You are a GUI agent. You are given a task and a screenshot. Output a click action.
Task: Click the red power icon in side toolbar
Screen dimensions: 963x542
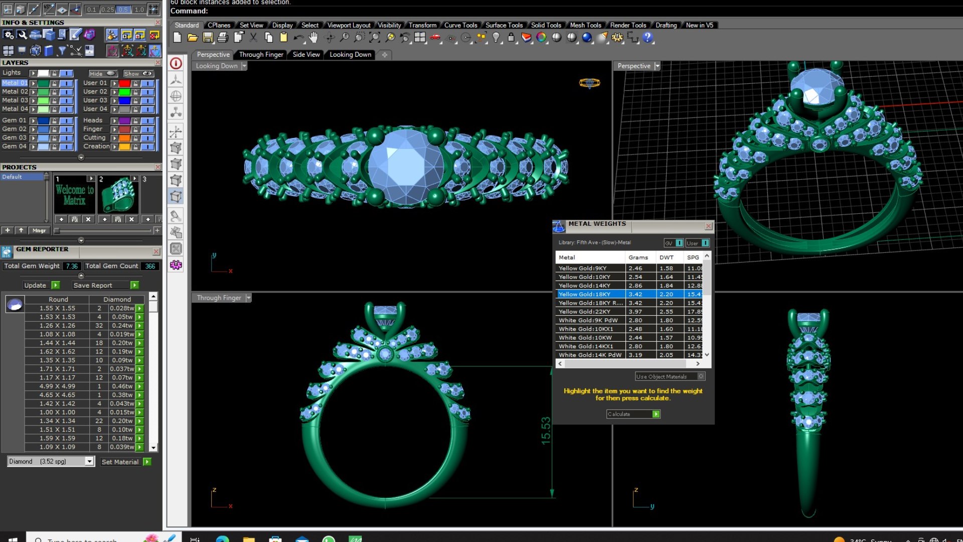click(176, 63)
